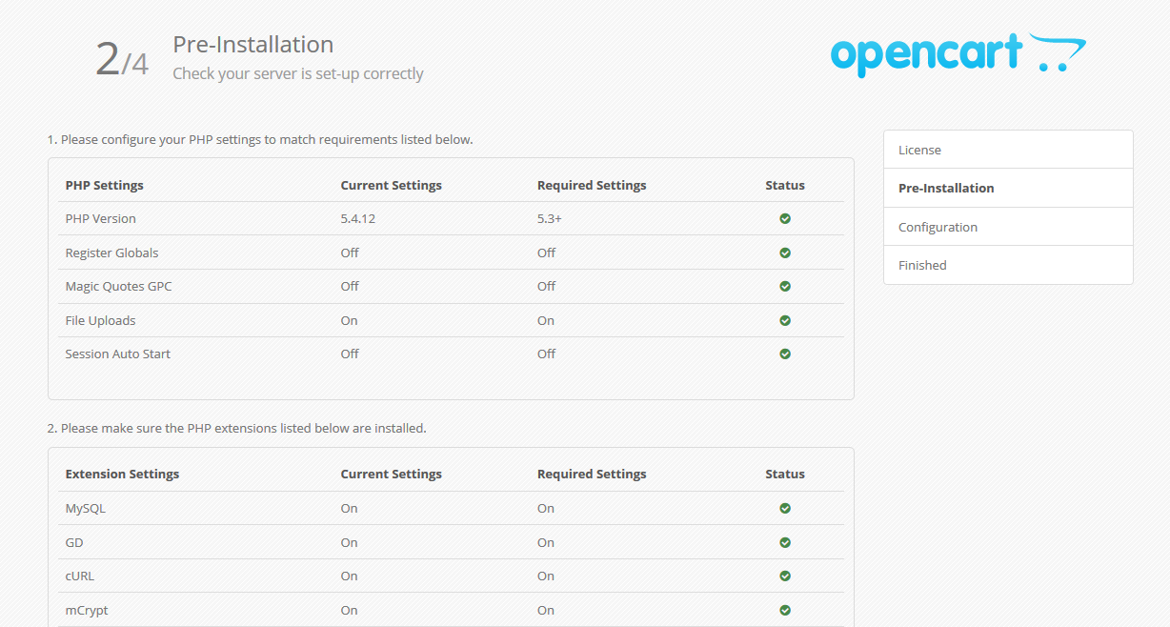The width and height of the screenshot is (1170, 627).
Task: Click instruction text about PHP extensions installed
Action: pyautogui.click(x=237, y=428)
